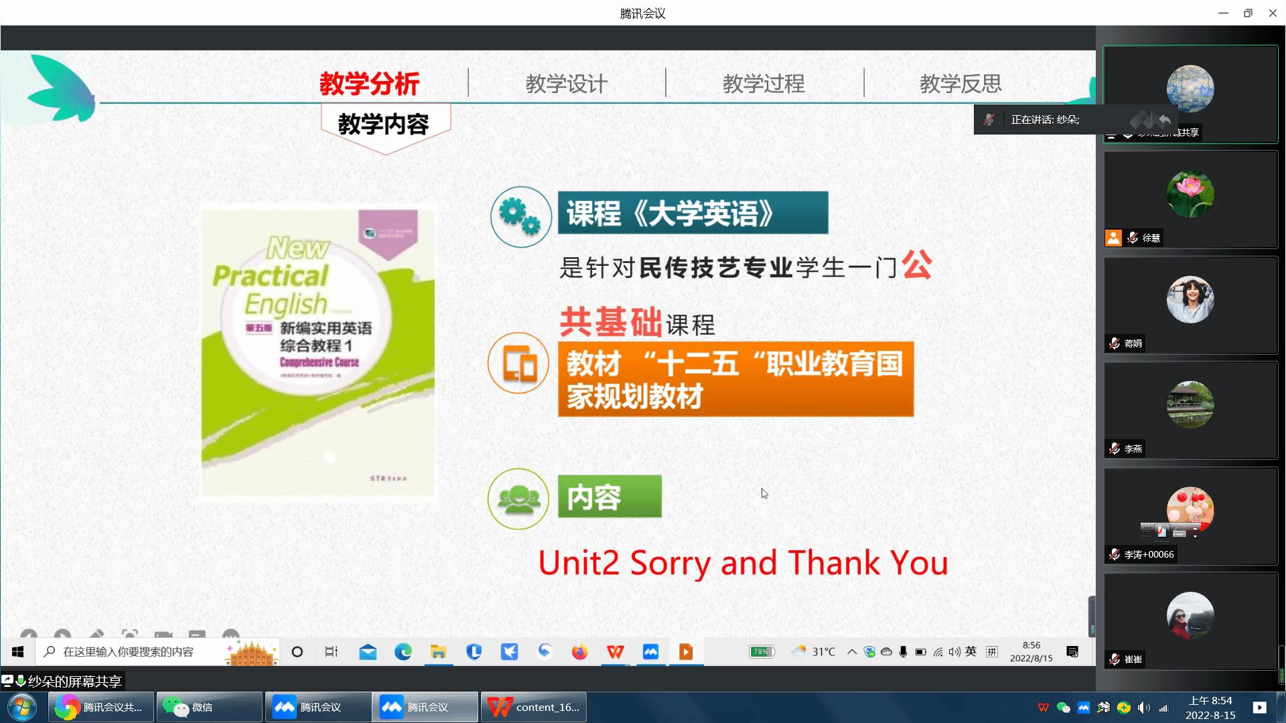The width and height of the screenshot is (1286, 723).
Task: Select the top participant tile sharing the screen
Action: click(1190, 94)
